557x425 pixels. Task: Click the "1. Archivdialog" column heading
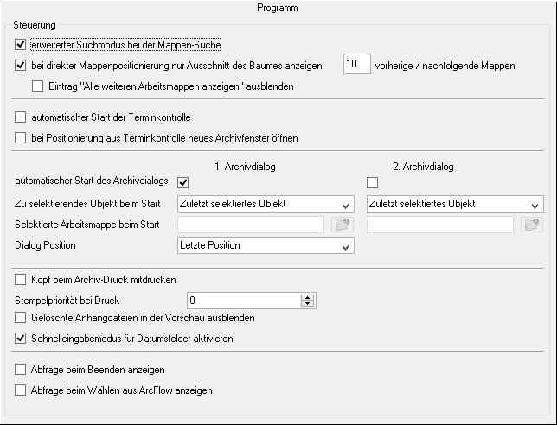(x=245, y=167)
